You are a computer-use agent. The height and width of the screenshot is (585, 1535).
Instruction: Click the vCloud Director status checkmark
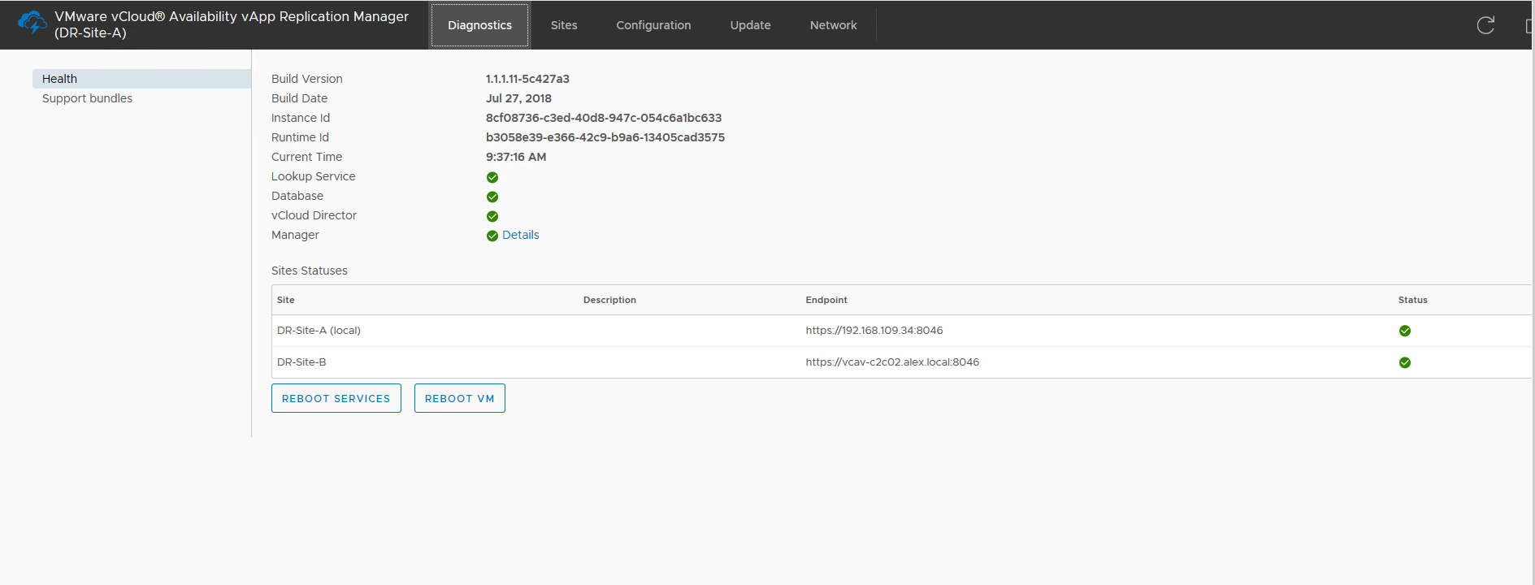492,216
